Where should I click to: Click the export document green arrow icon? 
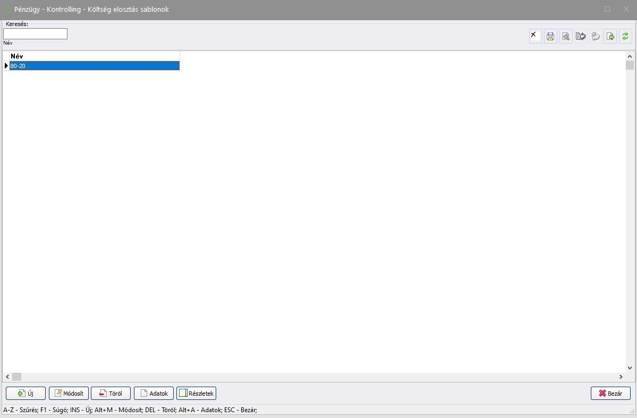tap(610, 36)
